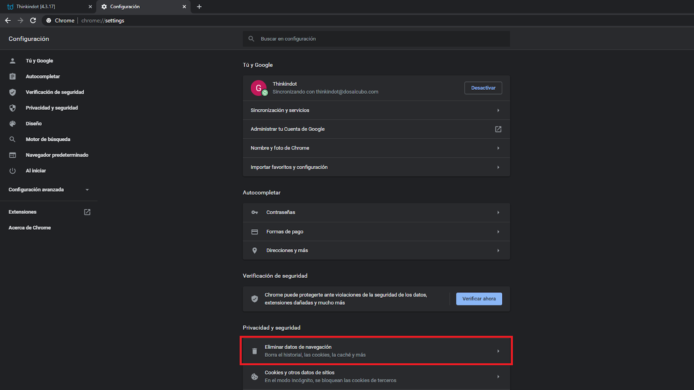Open Motor de búsqueda sidebar item
This screenshot has height=390, width=694.
48,139
